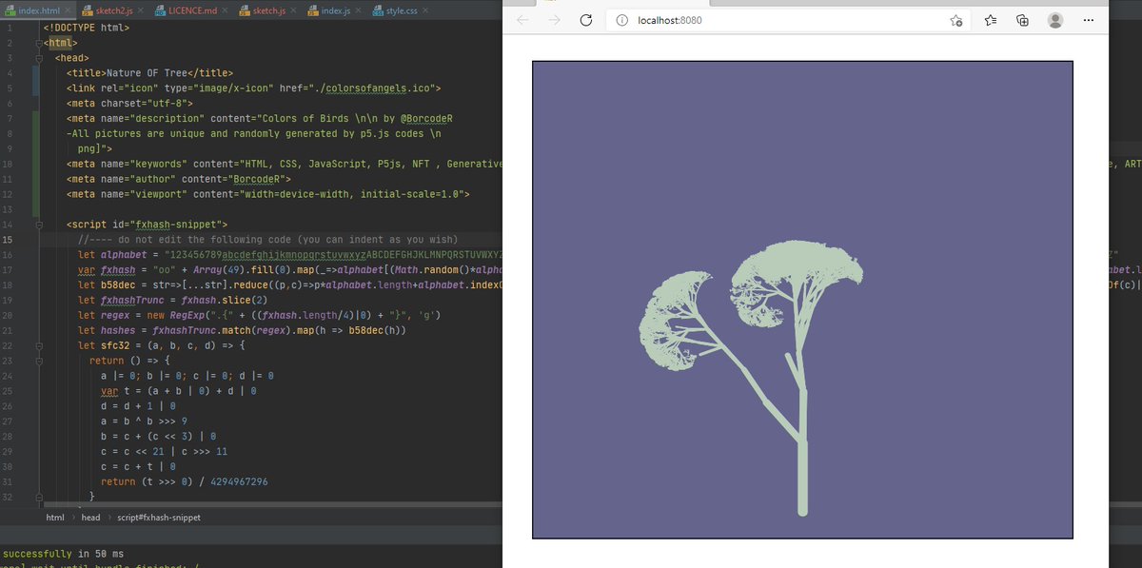The height and width of the screenshot is (568, 1142).
Task: Click the fold end marker on line 32
Action: pos(39,497)
